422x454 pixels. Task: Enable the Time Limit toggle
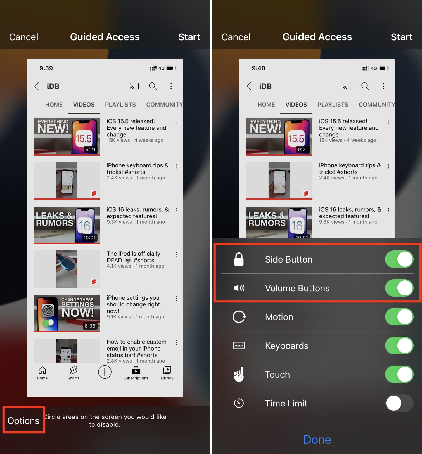tap(399, 403)
